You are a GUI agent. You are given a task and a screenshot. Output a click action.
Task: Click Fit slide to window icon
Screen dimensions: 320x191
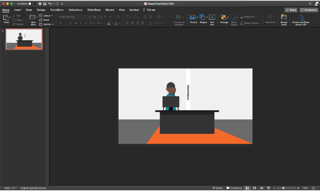313,188
